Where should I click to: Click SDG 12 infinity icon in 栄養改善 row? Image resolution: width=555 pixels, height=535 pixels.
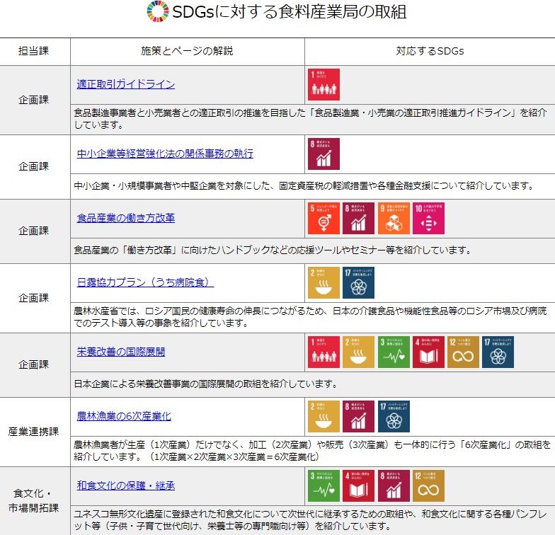463,352
